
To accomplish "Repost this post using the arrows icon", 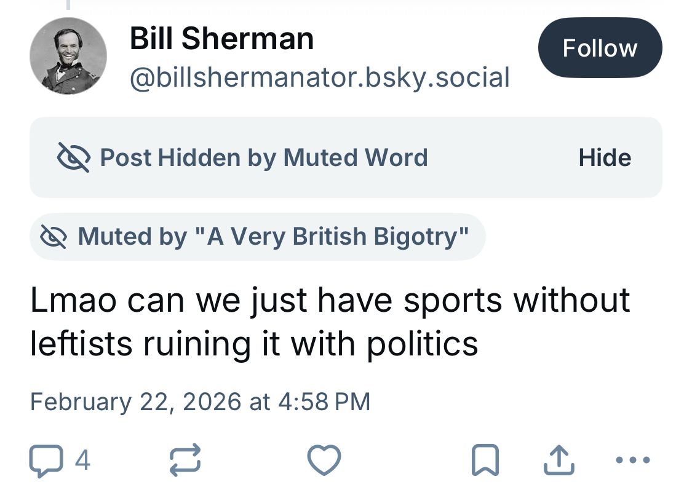I will click(x=185, y=461).
